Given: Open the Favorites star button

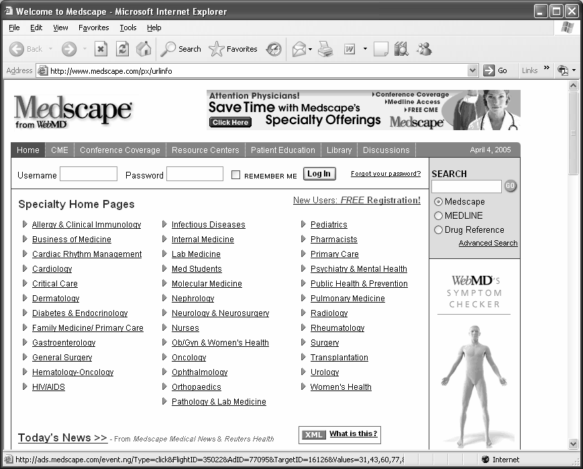Looking at the screenshot, I should tap(233, 49).
